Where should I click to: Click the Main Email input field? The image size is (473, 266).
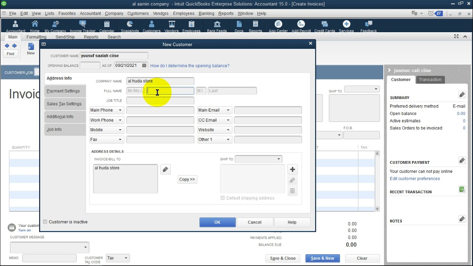click(x=268, y=110)
